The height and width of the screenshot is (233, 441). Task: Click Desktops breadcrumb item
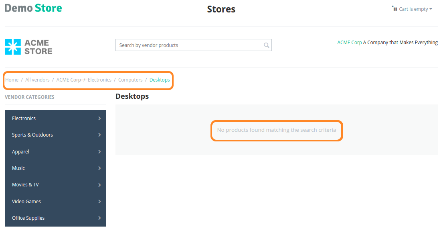point(160,80)
